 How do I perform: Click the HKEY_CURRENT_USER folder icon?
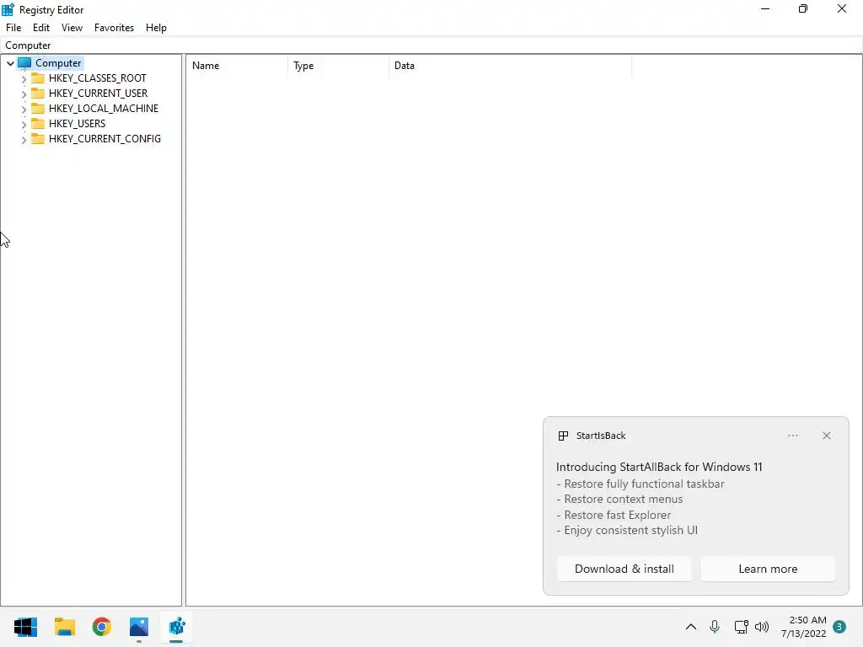tap(37, 93)
